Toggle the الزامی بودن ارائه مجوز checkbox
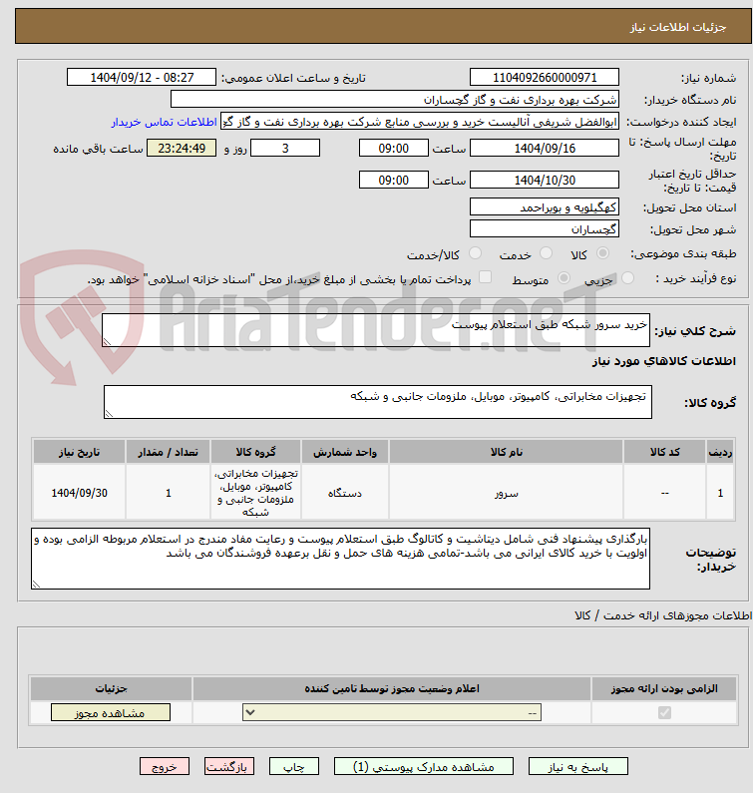This screenshot has height=793, width=753. (x=664, y=712)
